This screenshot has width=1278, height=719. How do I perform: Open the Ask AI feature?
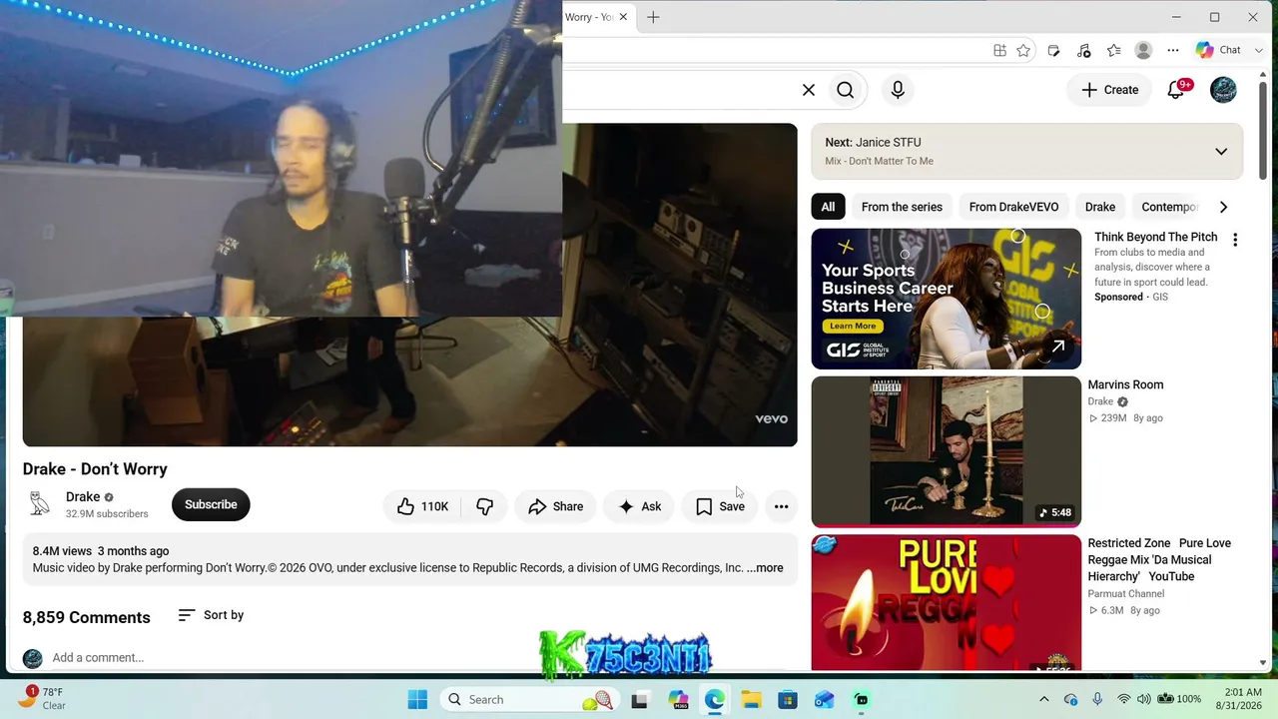tap(639, 506)
